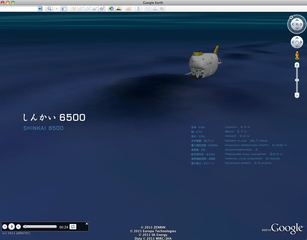Add a placemark with the pushpin icon

(74, 9)
